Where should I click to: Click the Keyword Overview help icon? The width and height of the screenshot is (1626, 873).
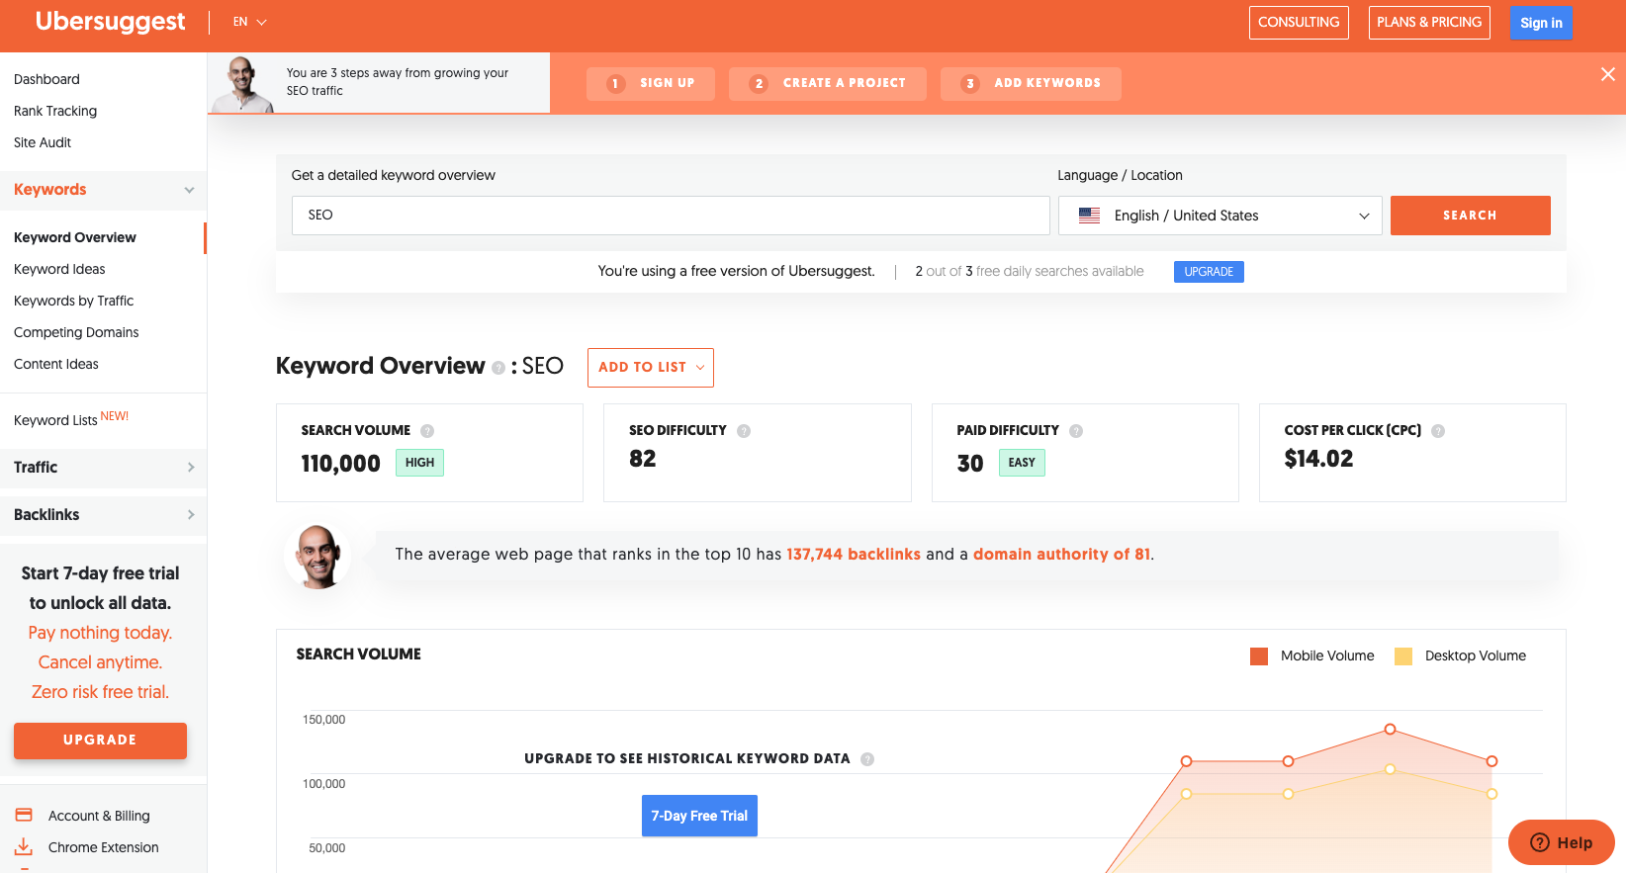(498, 368)
